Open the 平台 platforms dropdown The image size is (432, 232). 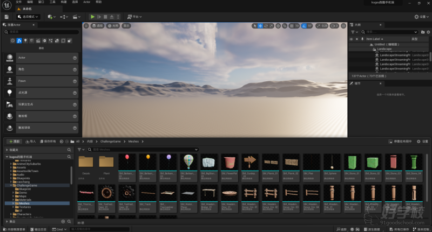134,17
